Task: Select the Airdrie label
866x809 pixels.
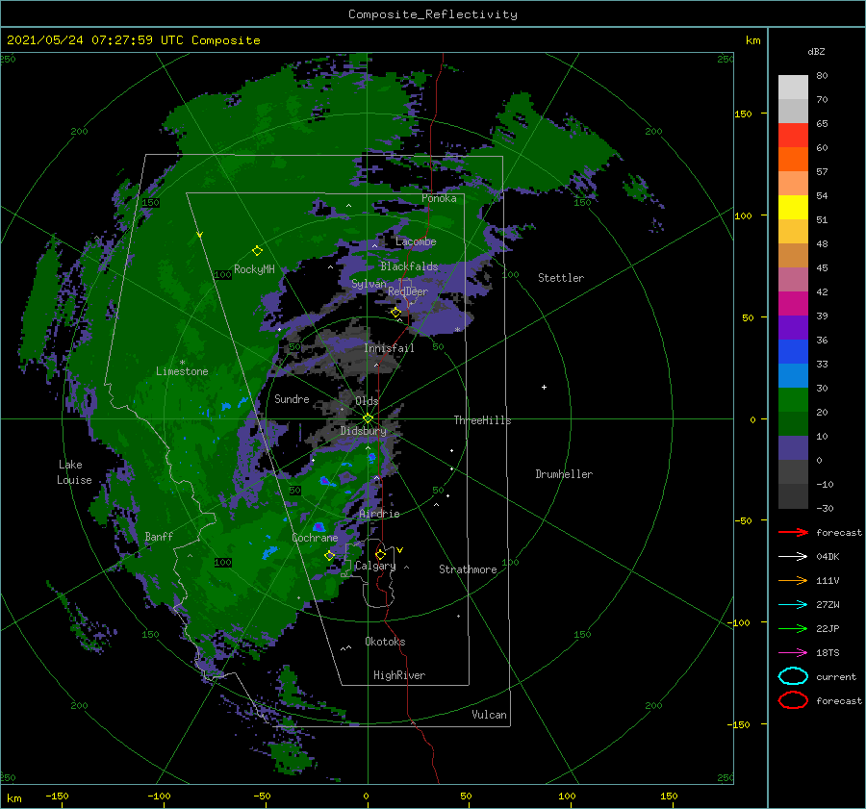Action: tap(379, 514)
